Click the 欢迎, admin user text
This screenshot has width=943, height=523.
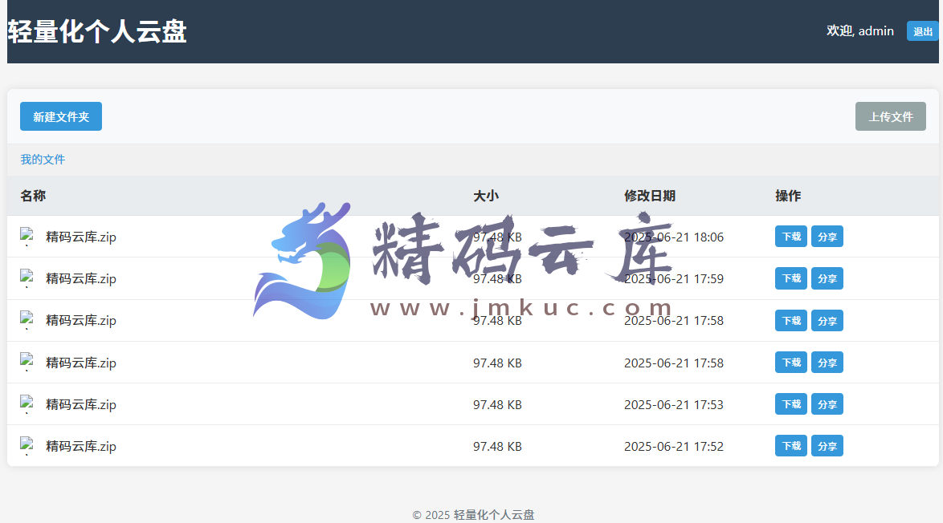tap(860, 31)
